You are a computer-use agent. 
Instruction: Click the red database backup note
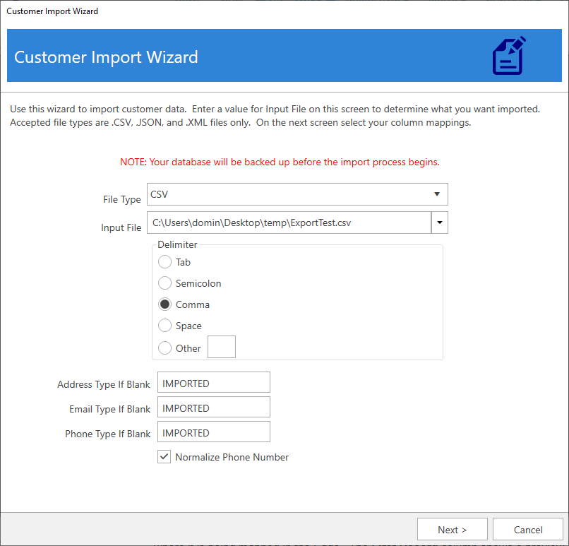pos(280,162)
